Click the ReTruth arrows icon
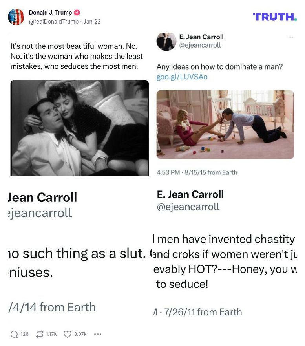Viewport: 305px width, 346px height. click(39, 334)
